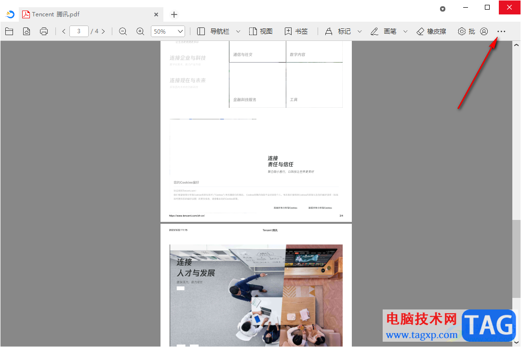Viewport: 521px width, 347px height.
Task: Add a 书签 bookmark
Action: [x=296, y=31]
